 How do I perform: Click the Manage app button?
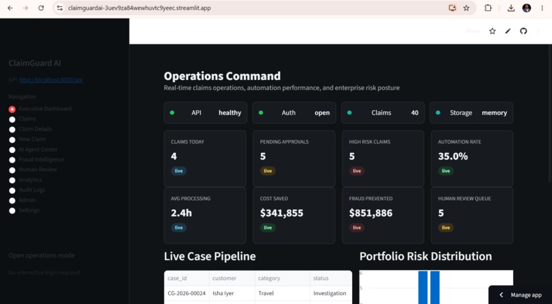coord(520,295)
